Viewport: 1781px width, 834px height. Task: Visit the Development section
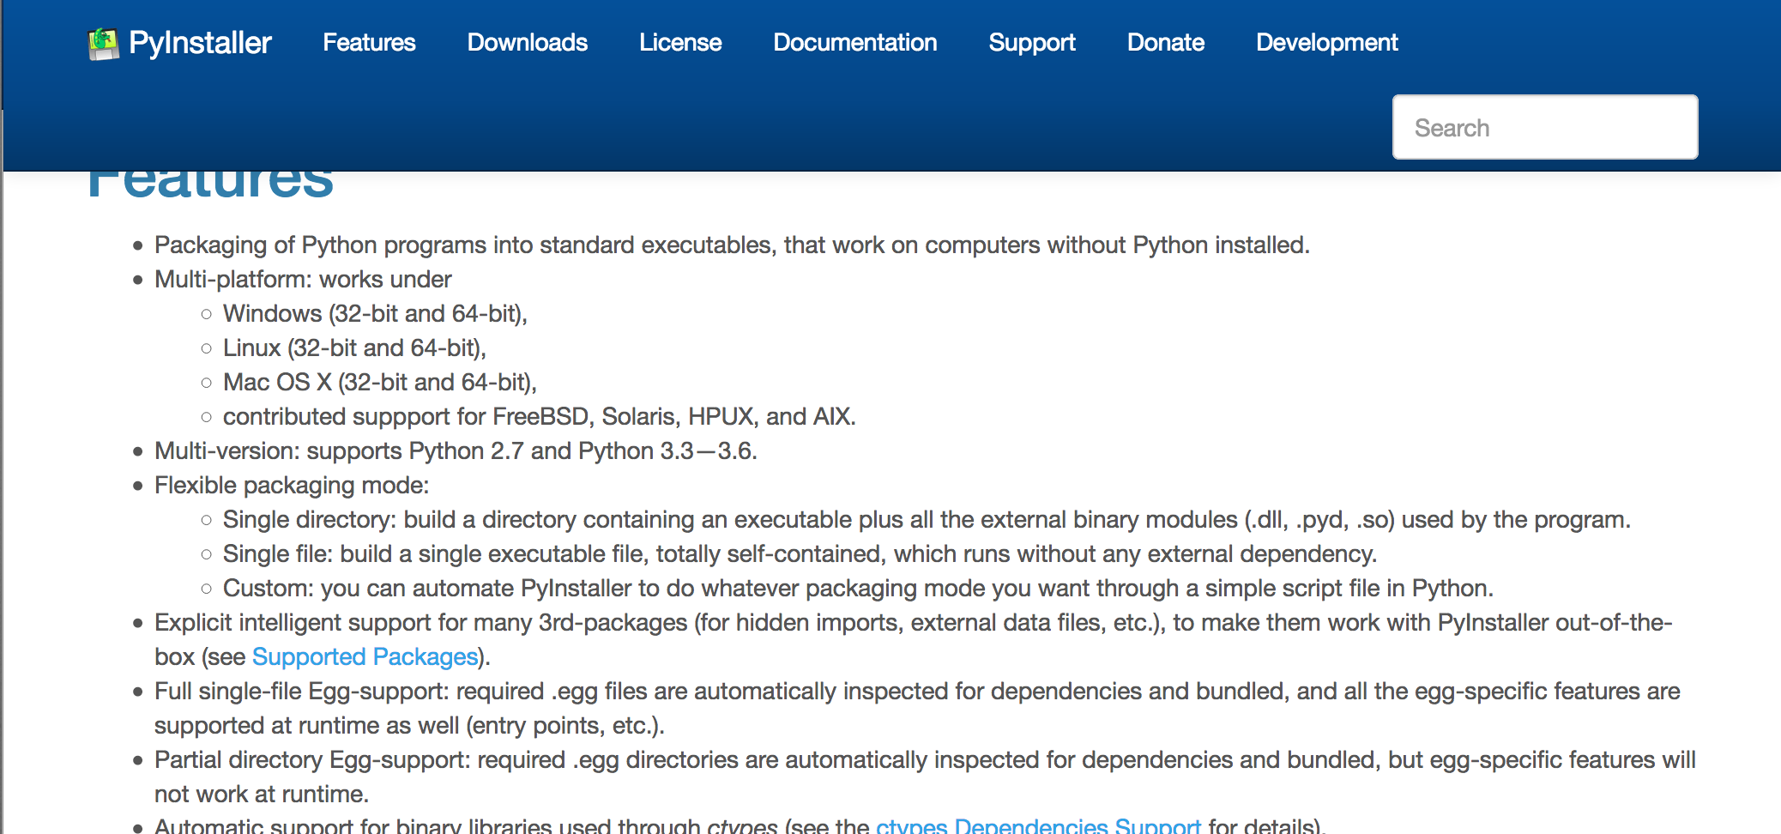(x=1325, y=42)
